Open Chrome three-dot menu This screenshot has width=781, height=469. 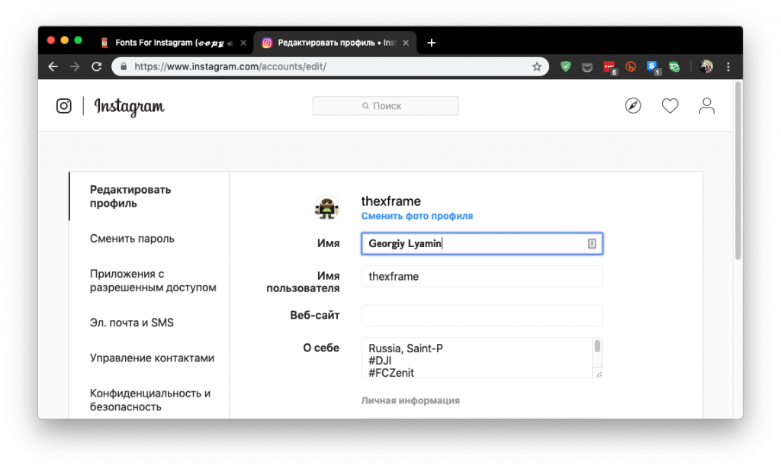[x=729, y=67]
